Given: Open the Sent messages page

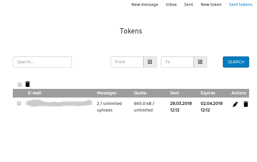Looking at the screenshot, I should click(x=189, y=5).
